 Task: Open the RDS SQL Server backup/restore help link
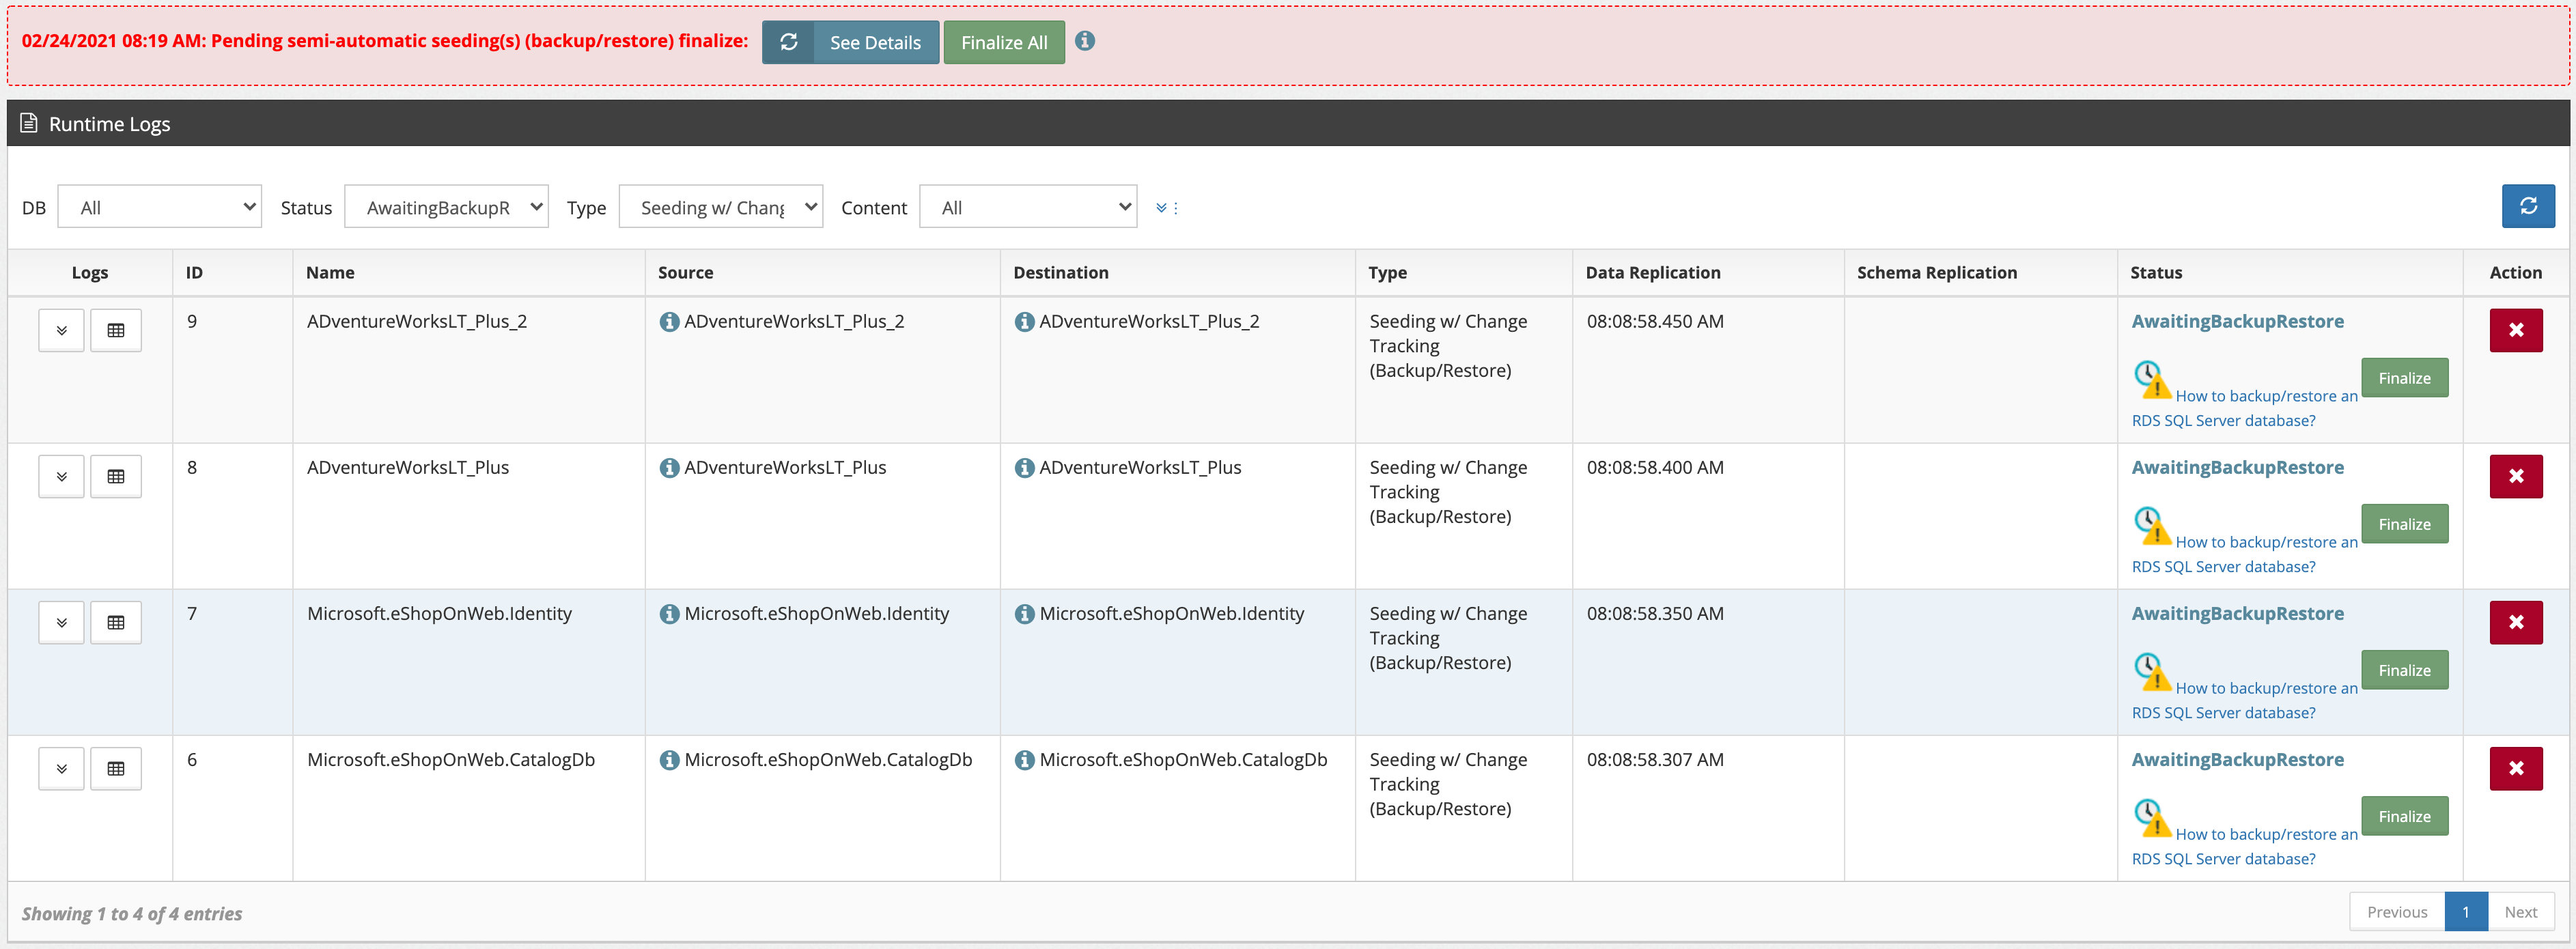coord(2266,395)
